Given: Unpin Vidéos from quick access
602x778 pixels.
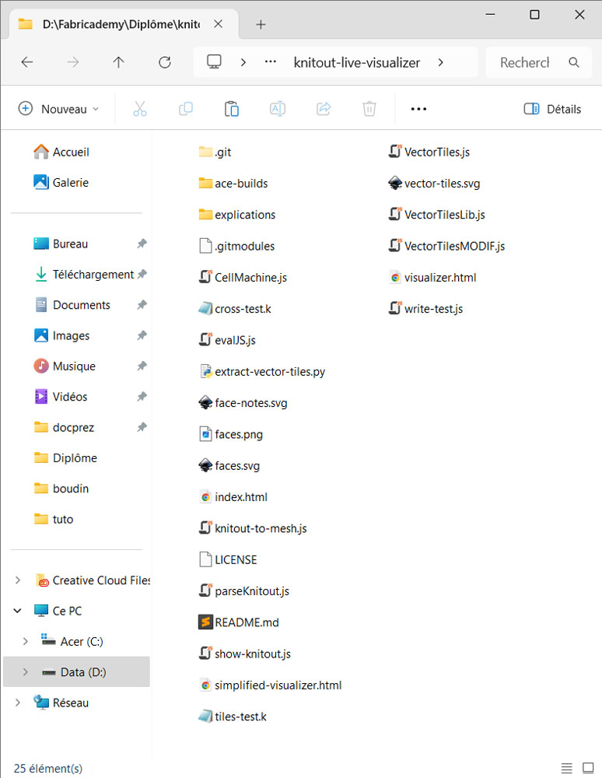Looking at the screenshot, I should click(x=142, y=397).
